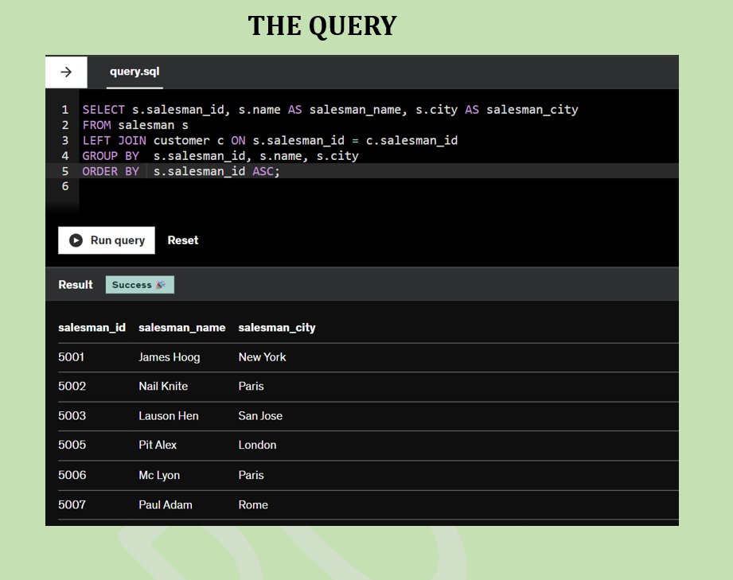
Task: Click the Reset button
Action: pos(183,240)
